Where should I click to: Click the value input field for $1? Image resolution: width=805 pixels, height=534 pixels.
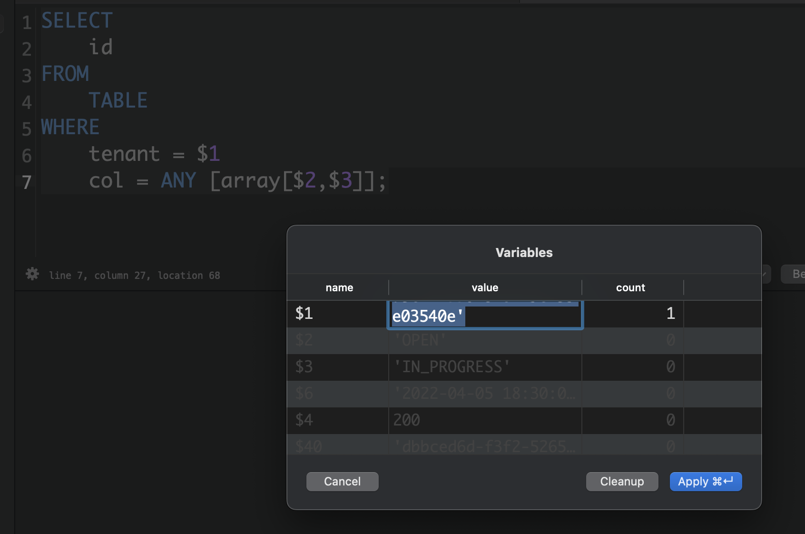pos(485,315)
